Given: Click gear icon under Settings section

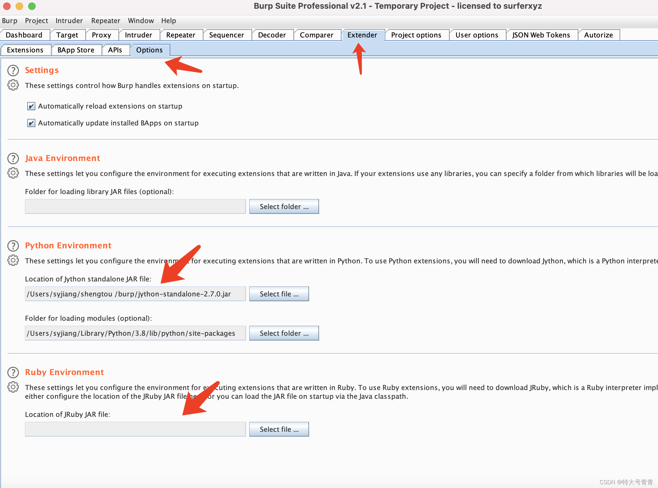Looking at the screenshot, I should tap(13, 85).
